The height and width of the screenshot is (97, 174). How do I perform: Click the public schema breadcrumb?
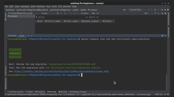[76, 10]
